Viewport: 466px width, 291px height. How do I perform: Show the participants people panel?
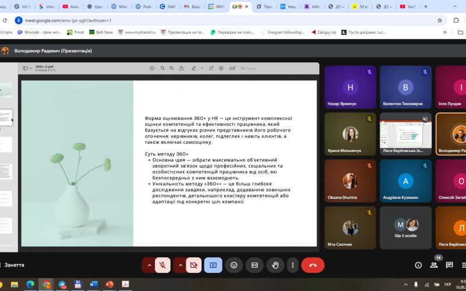[434, 265]
